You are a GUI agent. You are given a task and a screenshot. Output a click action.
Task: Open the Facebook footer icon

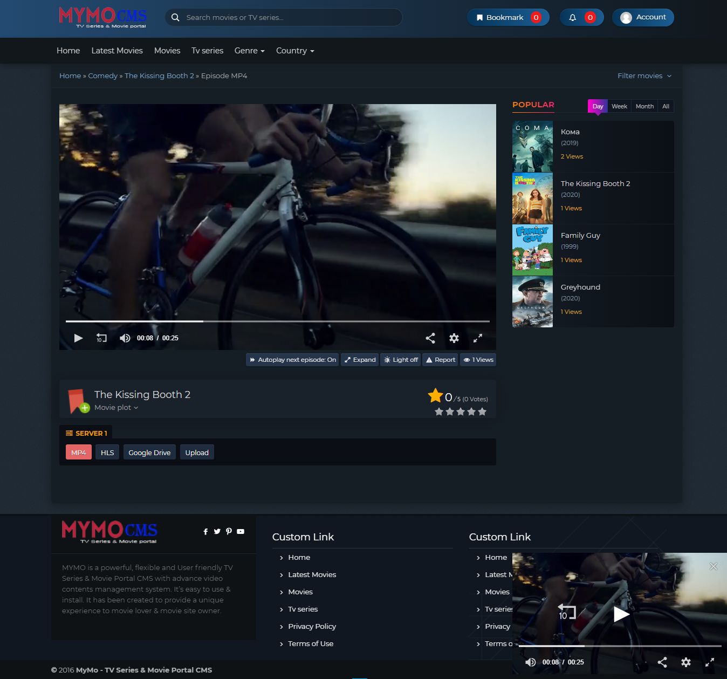[205, 532]
